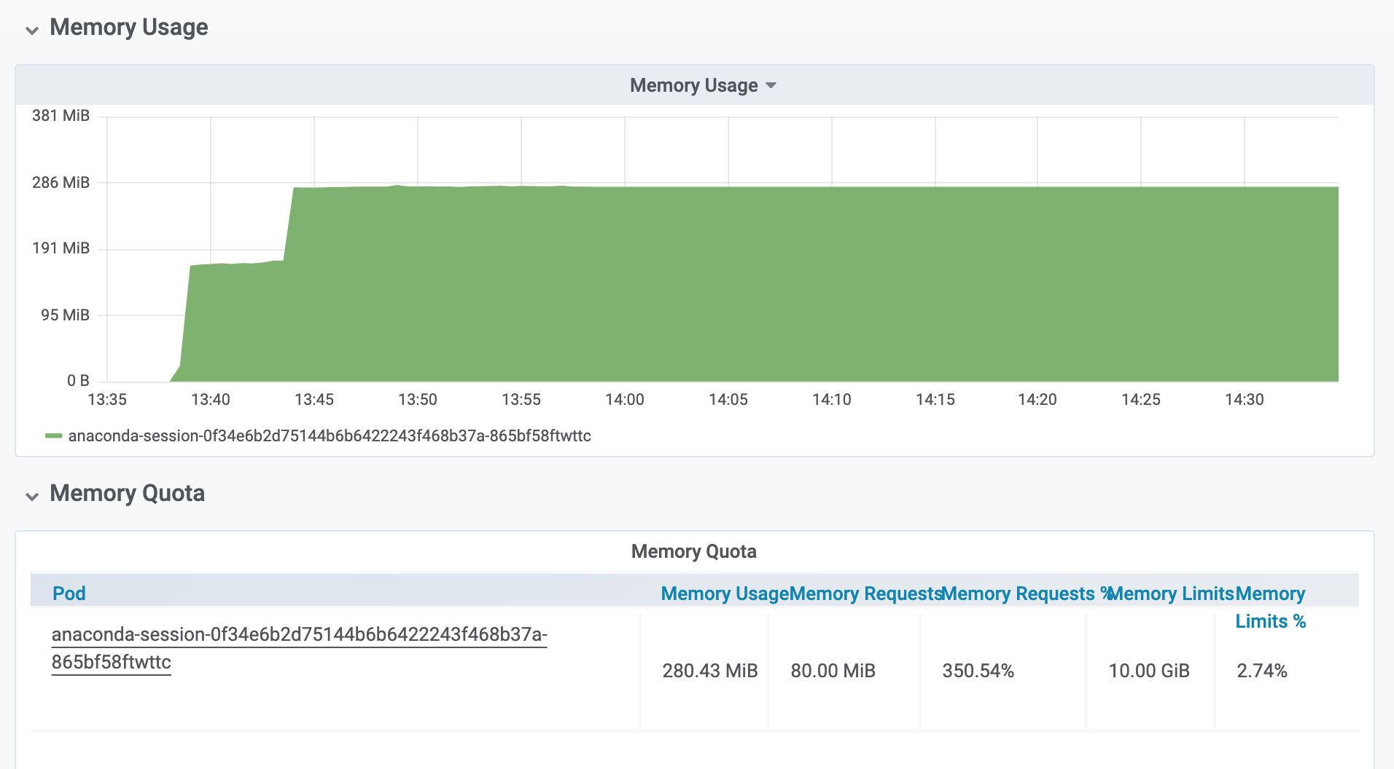Click the 14:00 time label on the graph axis
Image resolution: width=1394 pixels, height=769 pixels.
[625, 400]
